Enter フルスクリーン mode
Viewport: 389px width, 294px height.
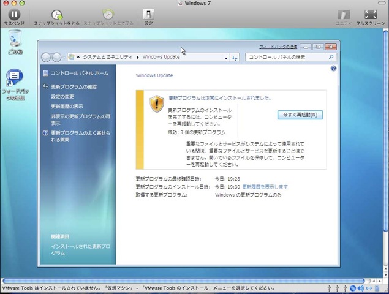[x=371, y=17]
